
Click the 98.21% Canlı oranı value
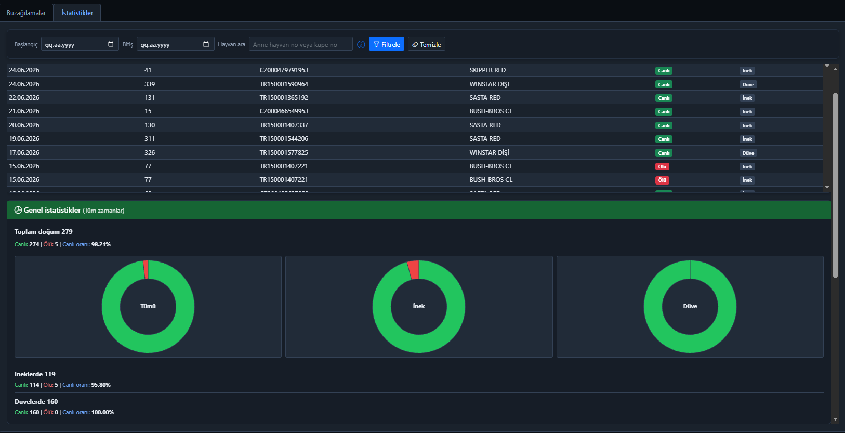coord(101,244)
